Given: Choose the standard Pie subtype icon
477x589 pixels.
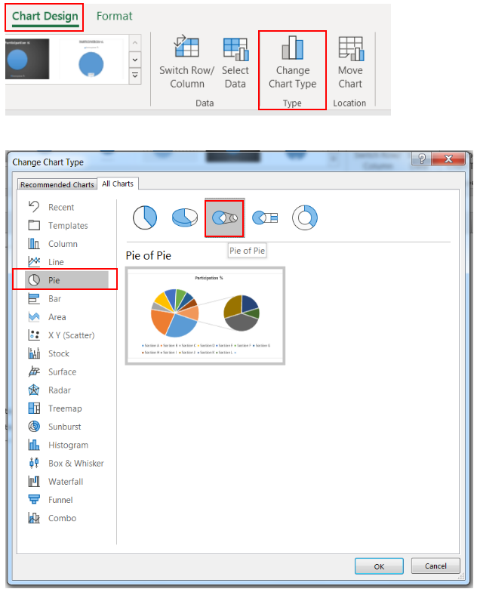Looking at the screenshot, I should (x=145, y=217).
